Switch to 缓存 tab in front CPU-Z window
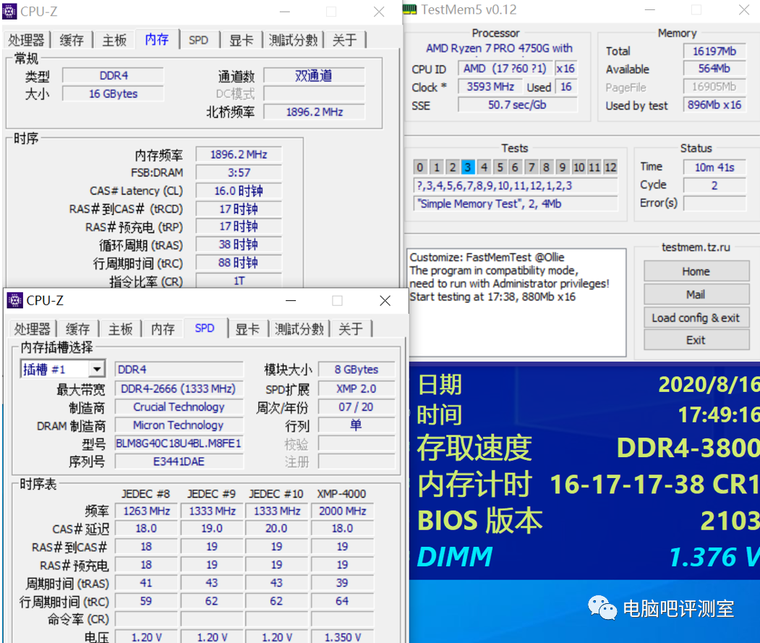The height and width of the screenshot is (643, 760). pyautogui.click(x=77, y=329)
